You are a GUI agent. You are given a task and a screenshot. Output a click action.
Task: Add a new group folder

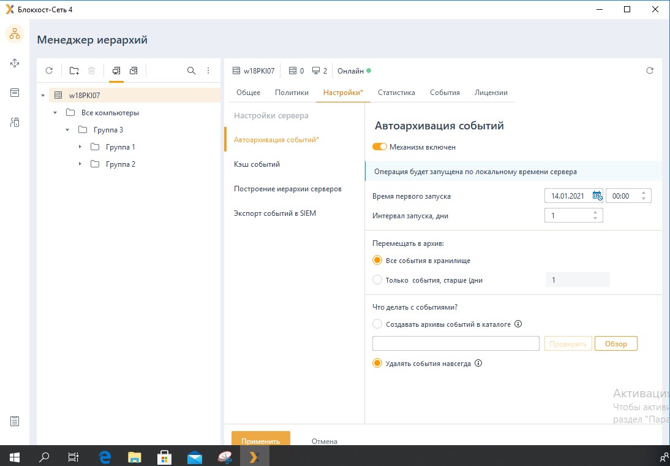point(74,71)
